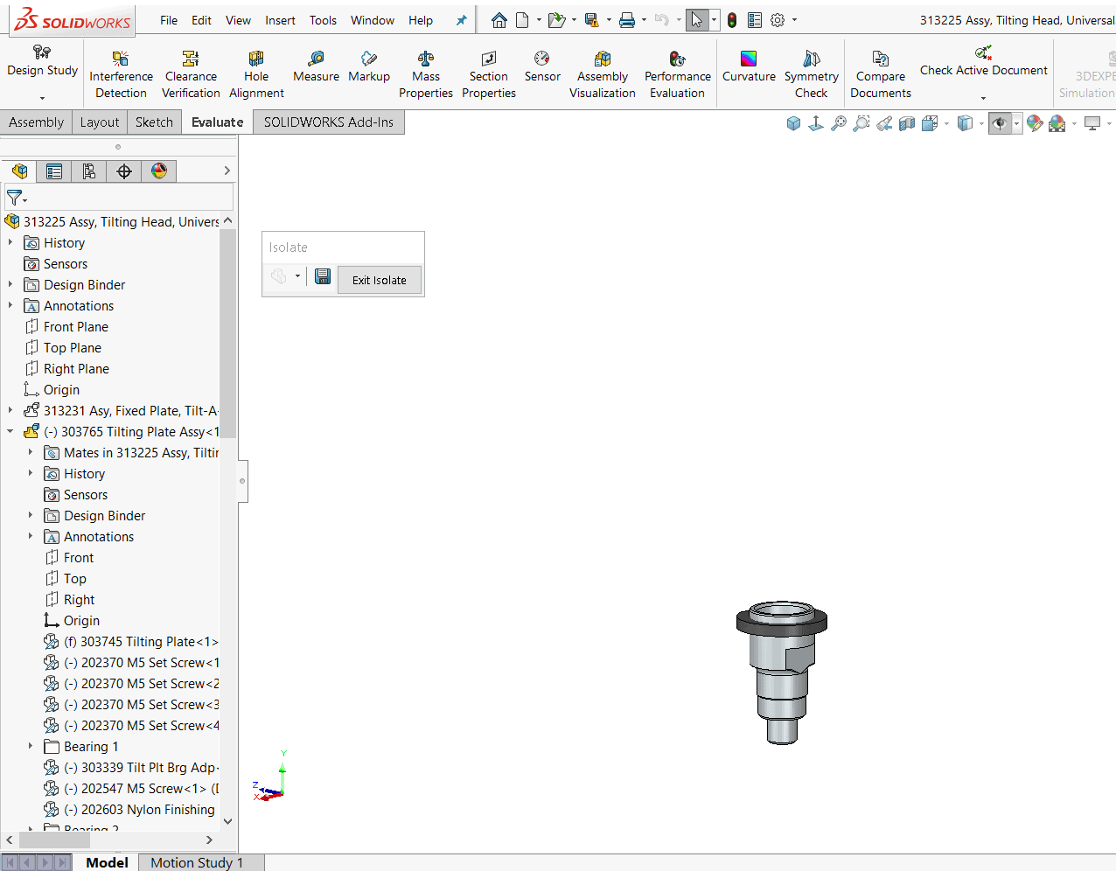Click the Print icon

627,20
